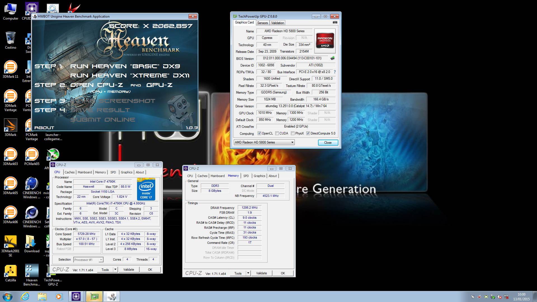Open the PCMark Vantage desktop shortcut
The height and width of the screenshot is (302, 537).
click(x=32, y=129)
